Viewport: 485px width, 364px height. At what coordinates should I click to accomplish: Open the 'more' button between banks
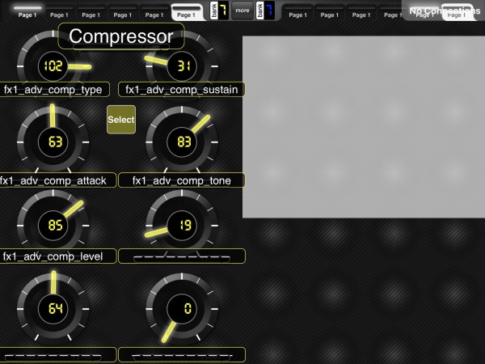[242, 11]
